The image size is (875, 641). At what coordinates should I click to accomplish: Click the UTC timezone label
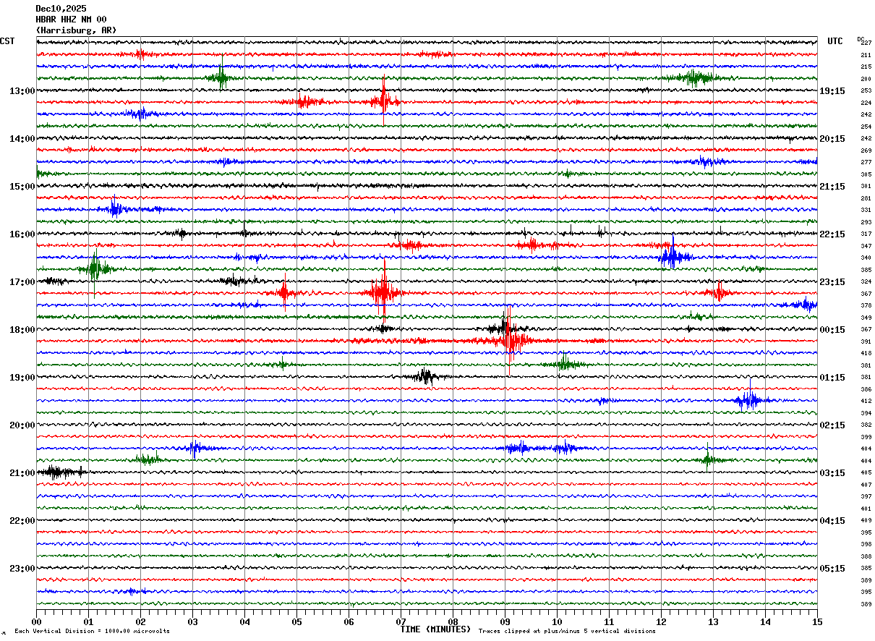(835, 41)
